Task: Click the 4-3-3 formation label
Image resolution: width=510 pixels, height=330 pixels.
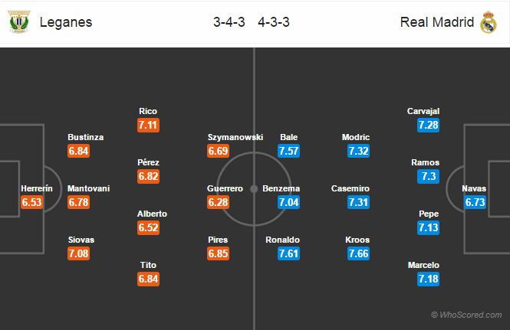Action: (274, 22)
